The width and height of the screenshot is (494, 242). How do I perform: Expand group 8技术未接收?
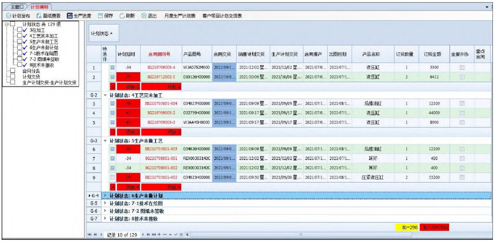tap(105, 218)
